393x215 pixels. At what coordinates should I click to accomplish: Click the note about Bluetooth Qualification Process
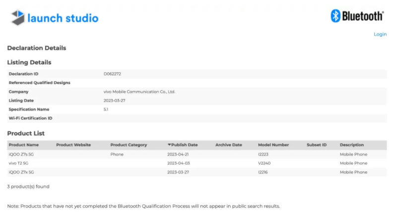[x=143, y=206]
